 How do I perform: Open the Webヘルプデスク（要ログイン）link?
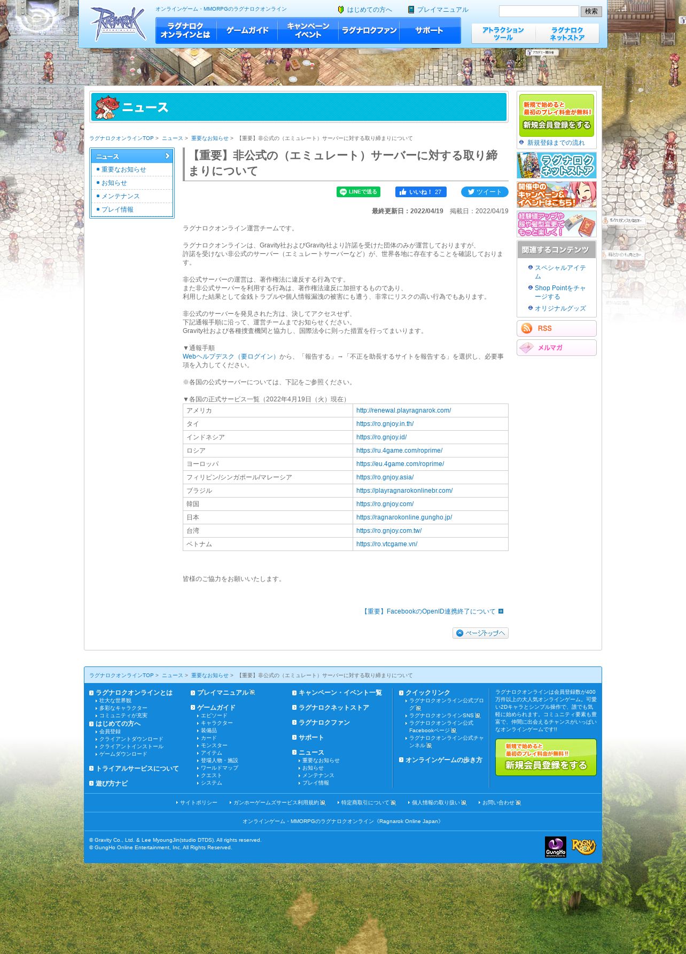tap(231, 356)
